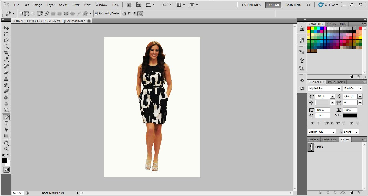Toggle Faux Bold text style
The width and height of the screenshot is (368, 196).
312,123
